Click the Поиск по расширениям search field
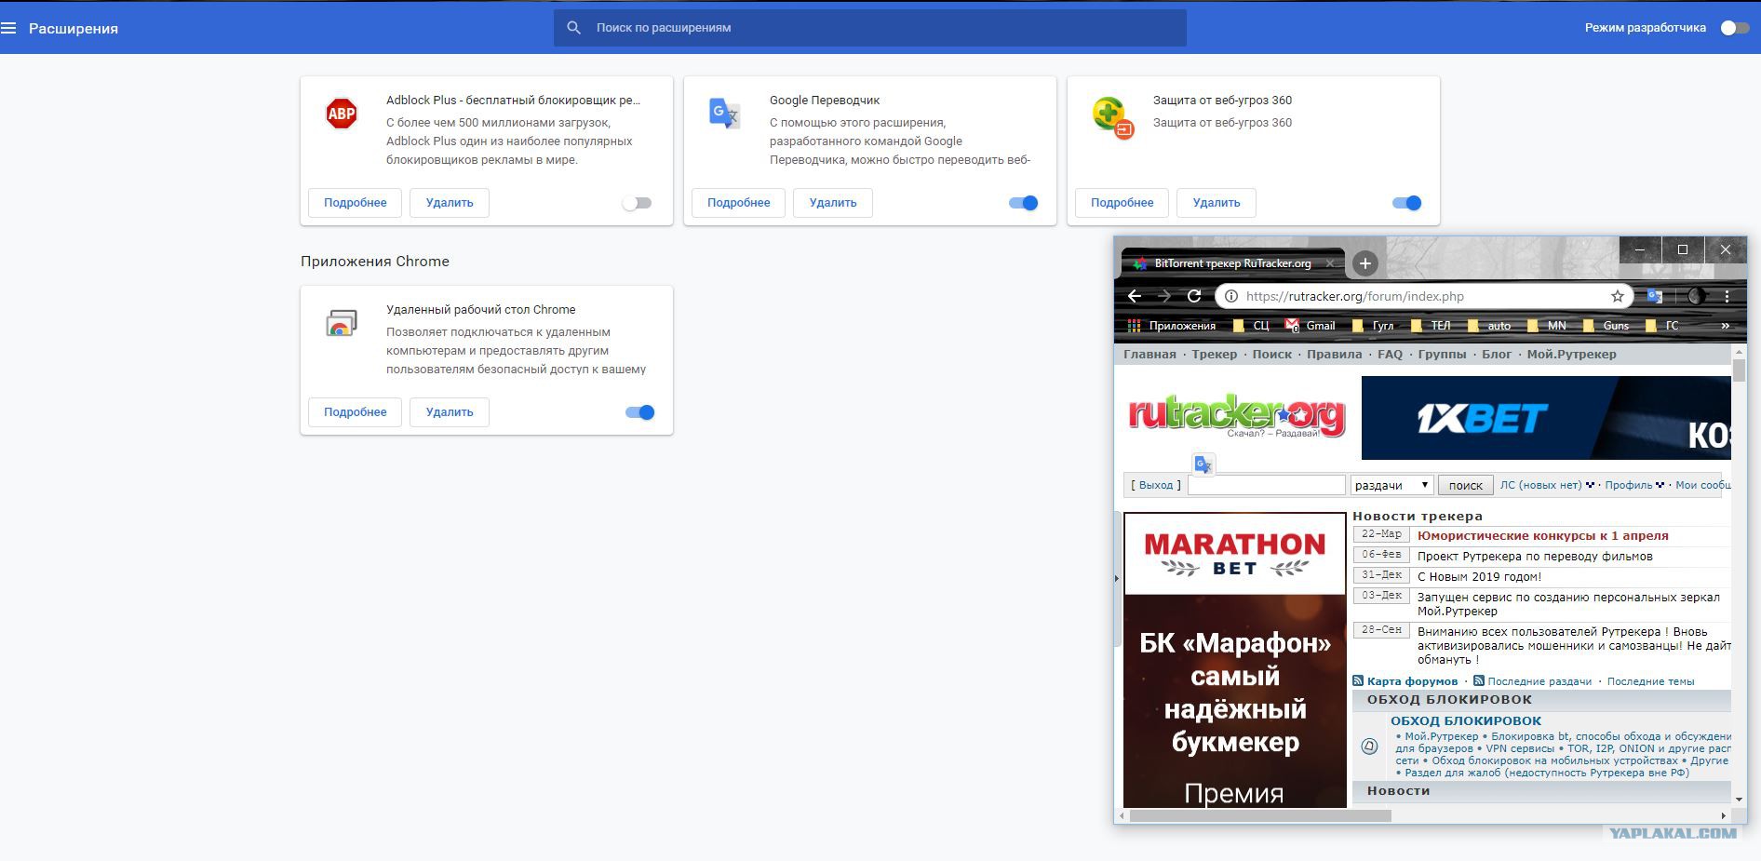The image size is (1761, 861). coord(870,28)
